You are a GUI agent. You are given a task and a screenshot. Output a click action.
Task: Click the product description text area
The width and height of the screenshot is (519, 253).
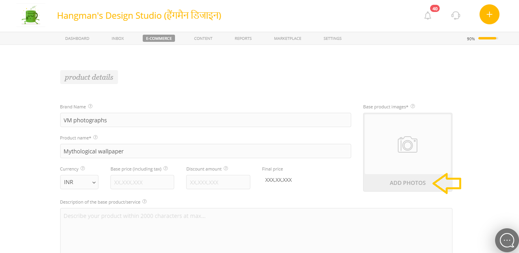(x=256, y=231)
